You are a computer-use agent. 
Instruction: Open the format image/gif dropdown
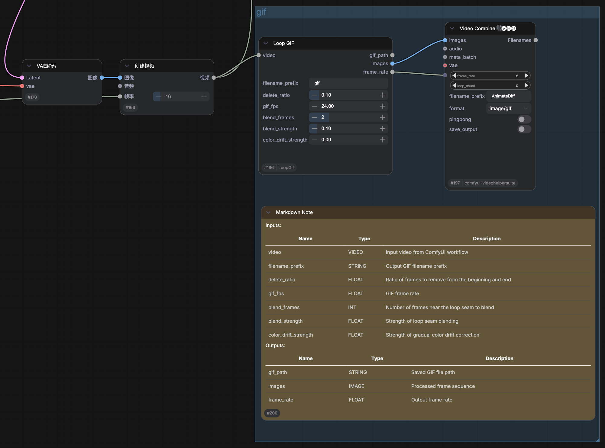[509, 108]
